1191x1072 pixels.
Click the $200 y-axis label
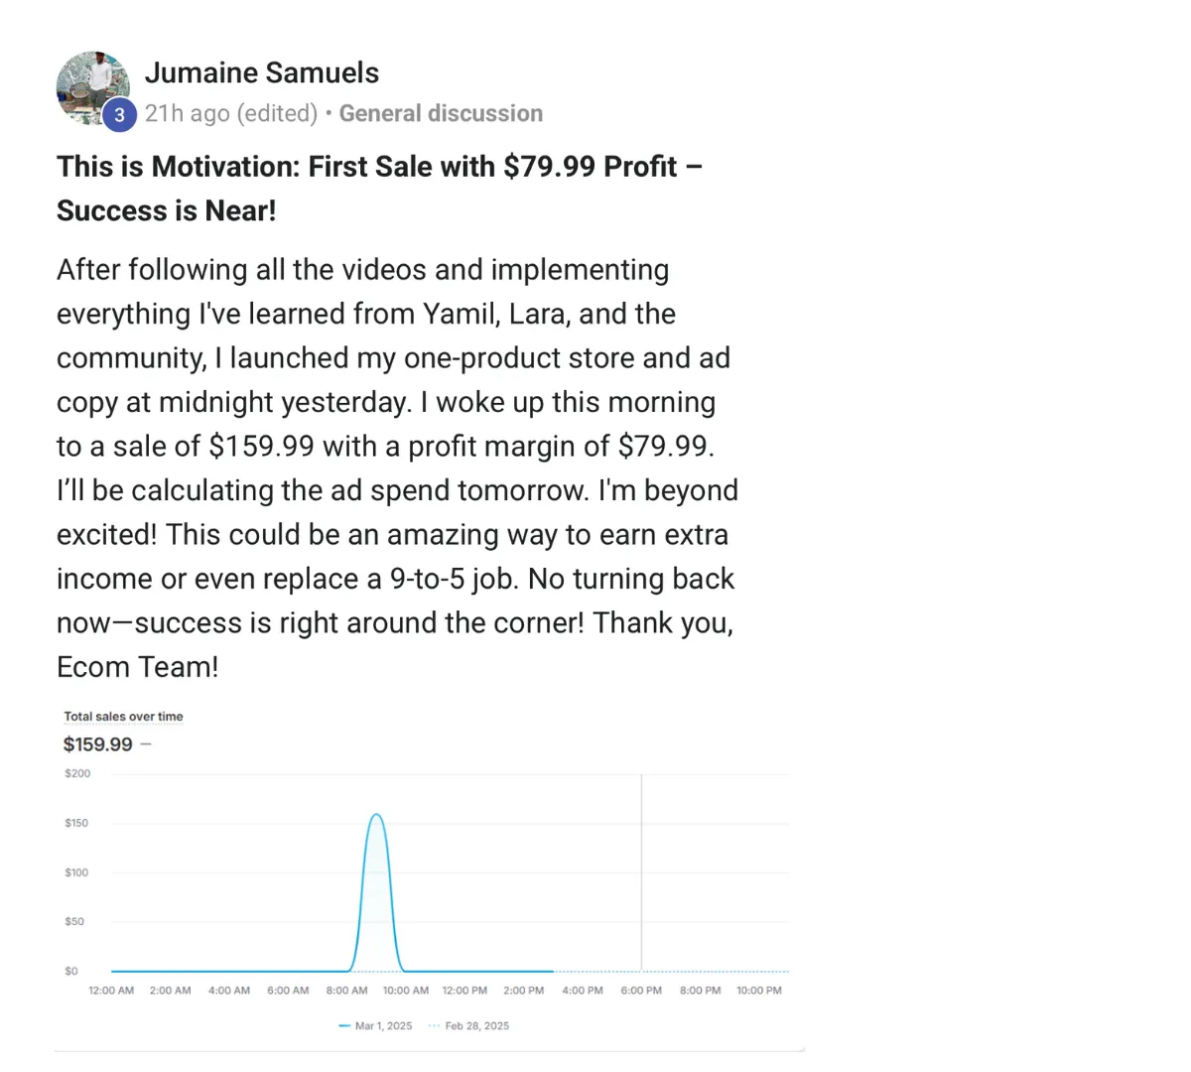[77, 773]
